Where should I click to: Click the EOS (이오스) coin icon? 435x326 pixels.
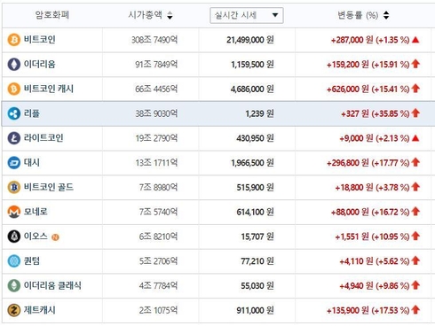click(14, 237)
